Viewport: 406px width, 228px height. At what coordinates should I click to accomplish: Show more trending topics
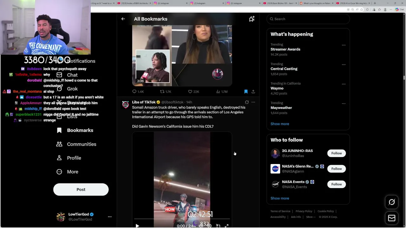pos(280,124)
